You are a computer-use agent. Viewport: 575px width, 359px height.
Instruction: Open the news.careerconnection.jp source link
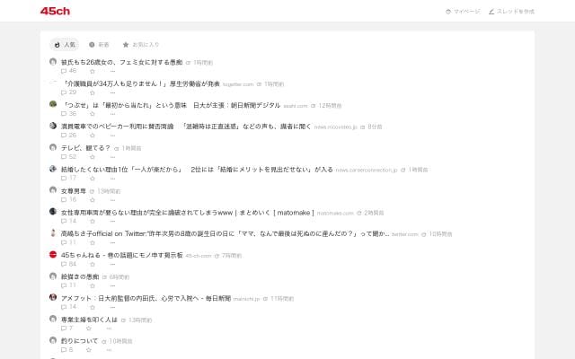369,170
